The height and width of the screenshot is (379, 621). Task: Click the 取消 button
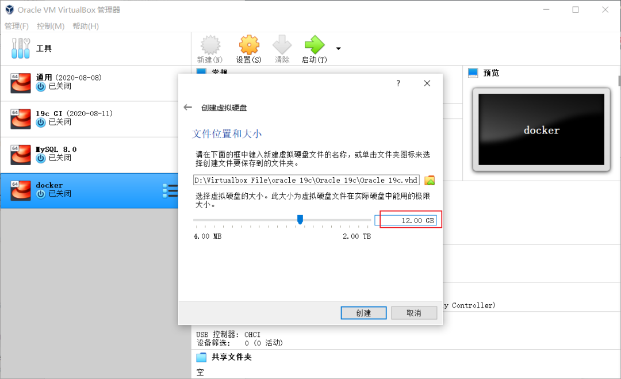[414, 313]
